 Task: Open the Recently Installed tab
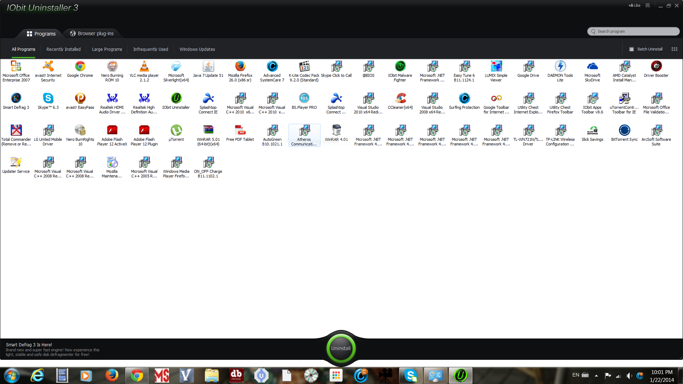(63, 49)
